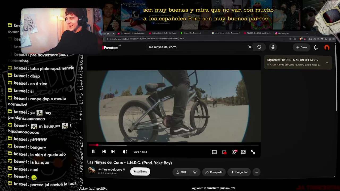Click the 0:09 / 3:13 time display

[140, 152]
